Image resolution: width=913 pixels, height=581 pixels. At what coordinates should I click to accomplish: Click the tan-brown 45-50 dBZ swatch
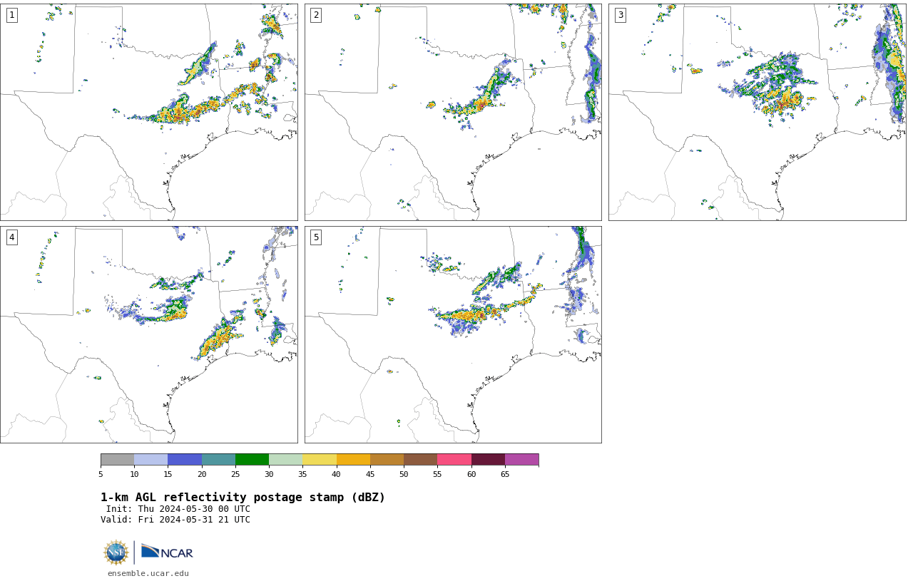click(x=387, y=459)
